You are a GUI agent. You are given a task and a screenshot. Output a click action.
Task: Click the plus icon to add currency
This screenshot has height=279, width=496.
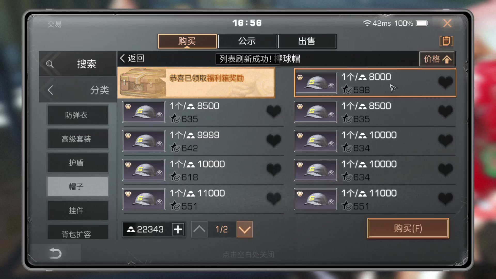(x=178, y=229)
